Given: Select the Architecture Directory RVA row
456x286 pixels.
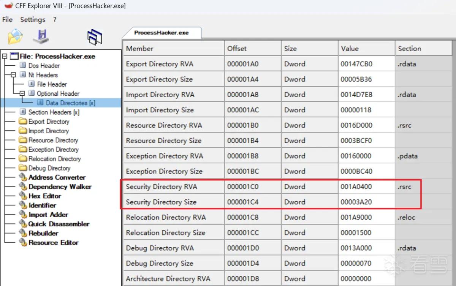Looking at the screenshot, I should click(288, 278).
